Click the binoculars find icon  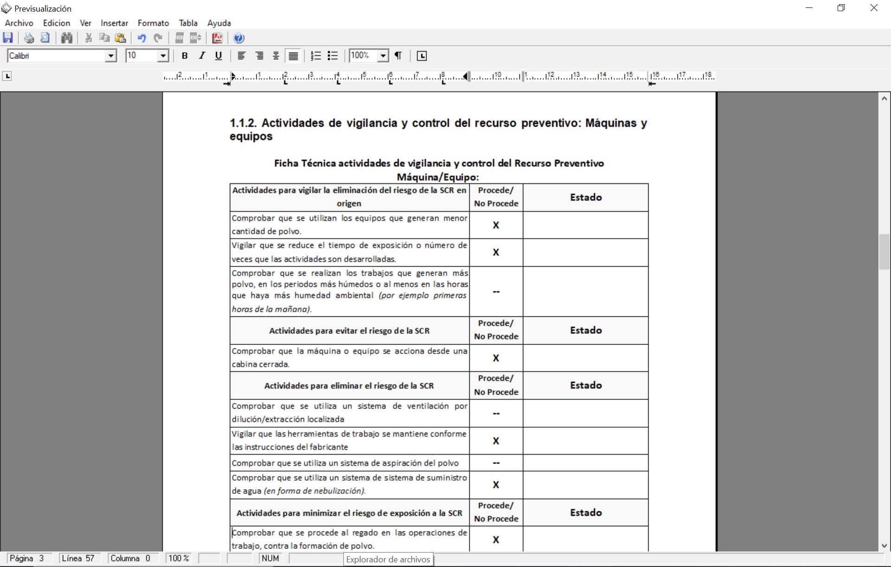67,38
